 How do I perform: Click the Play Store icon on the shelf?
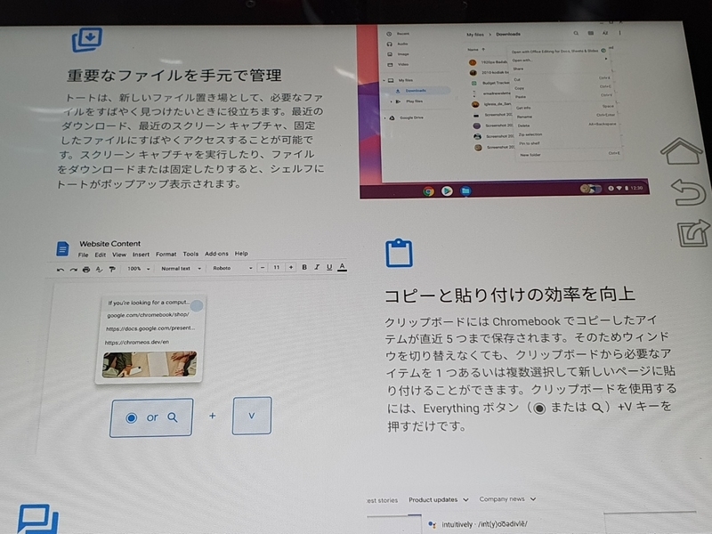[x=447, y=190]
